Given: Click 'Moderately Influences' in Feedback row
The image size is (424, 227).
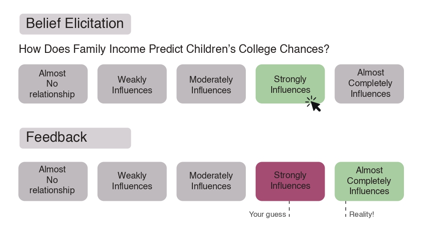Looking at the screenshot, I should click(x=211, y=181).
